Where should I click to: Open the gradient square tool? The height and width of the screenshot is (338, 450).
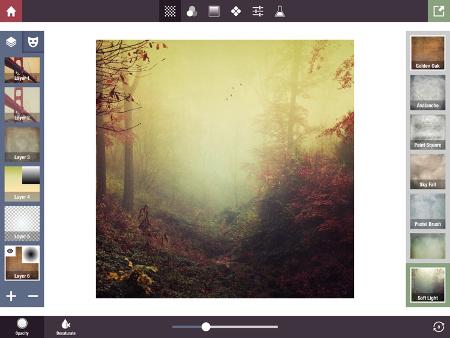(214, 11)
